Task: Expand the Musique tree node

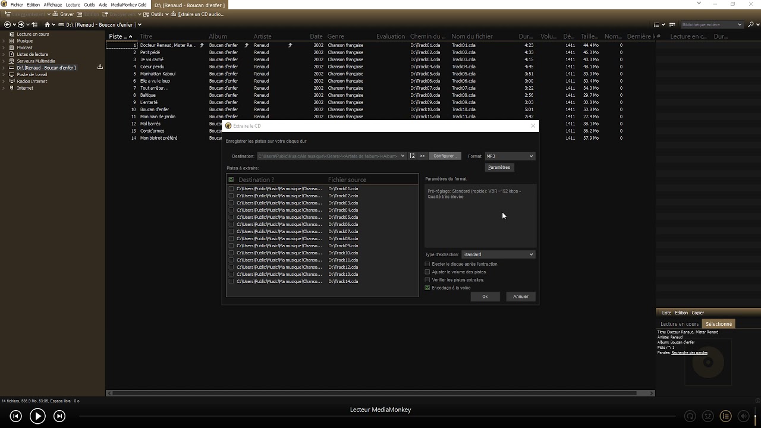Action: point(4,41)
